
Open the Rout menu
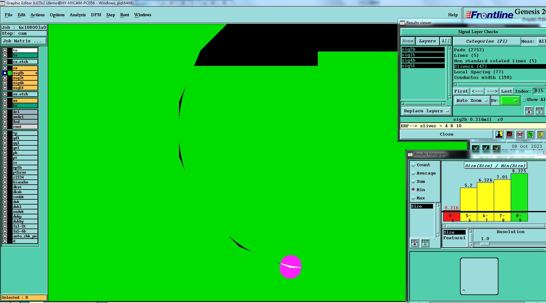[125, 15]
